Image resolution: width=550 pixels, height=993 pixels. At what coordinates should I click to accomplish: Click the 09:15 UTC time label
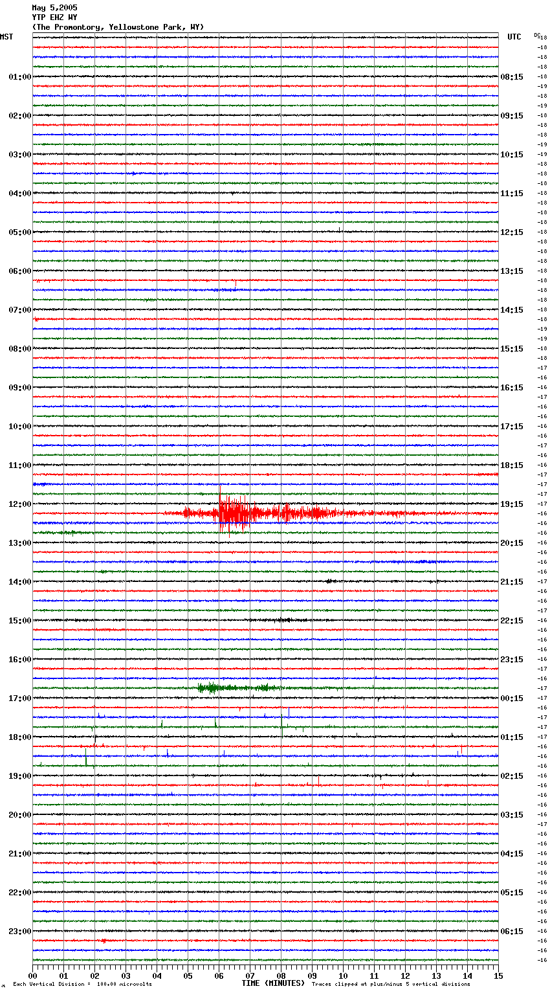coord(512,116)
